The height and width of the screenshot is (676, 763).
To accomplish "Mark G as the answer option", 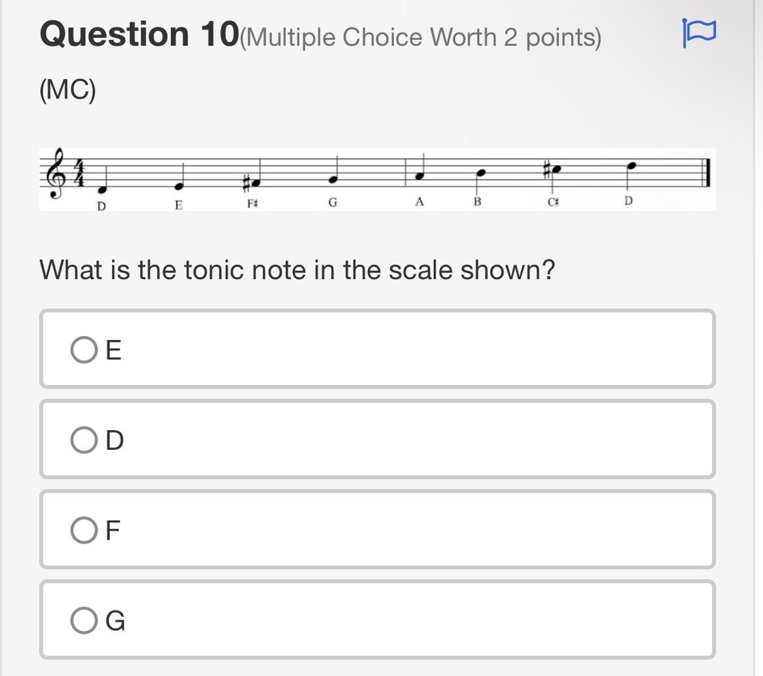I will coord(84,620).
